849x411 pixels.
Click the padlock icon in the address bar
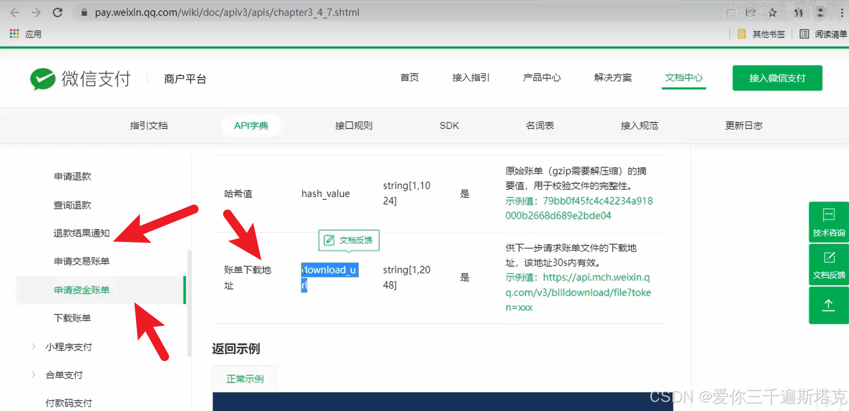click(x=83, y=12)
